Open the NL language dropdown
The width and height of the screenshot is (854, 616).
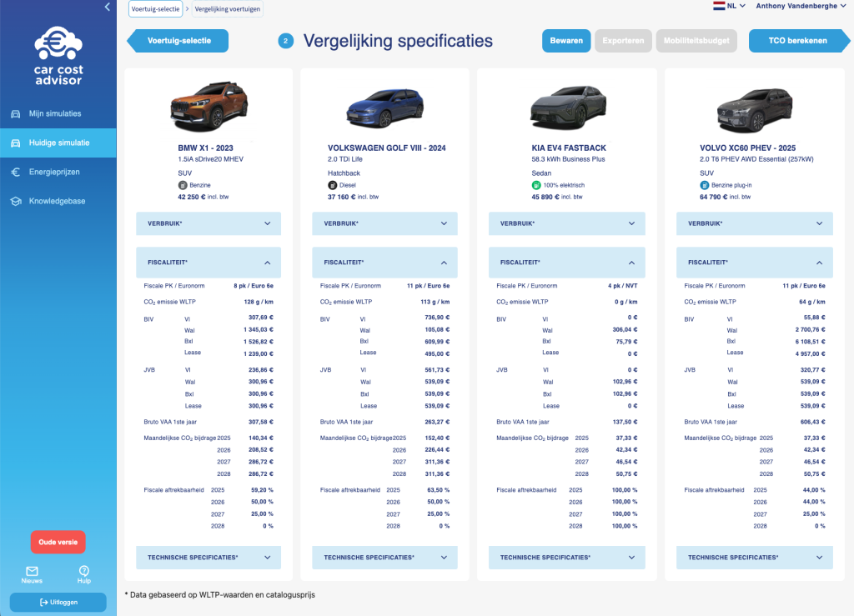coord(729,6)
